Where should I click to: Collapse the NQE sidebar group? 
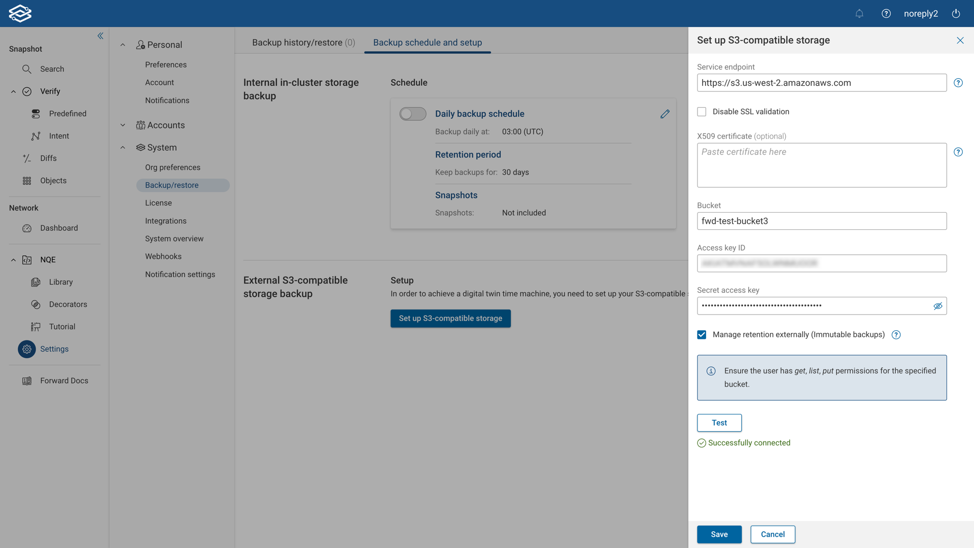[x=14, y=260]
